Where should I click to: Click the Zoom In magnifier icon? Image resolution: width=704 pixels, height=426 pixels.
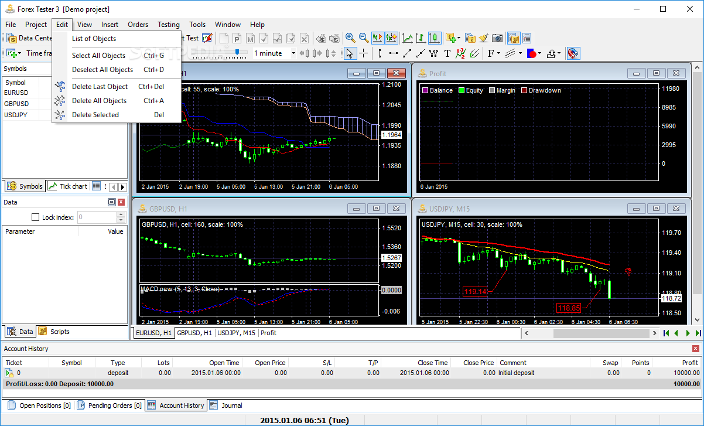(x=350, y=38)
